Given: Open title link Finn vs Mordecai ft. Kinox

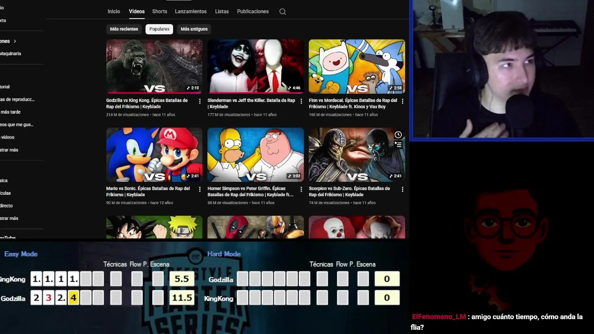Looking at the screenshot, I should 353,103.
